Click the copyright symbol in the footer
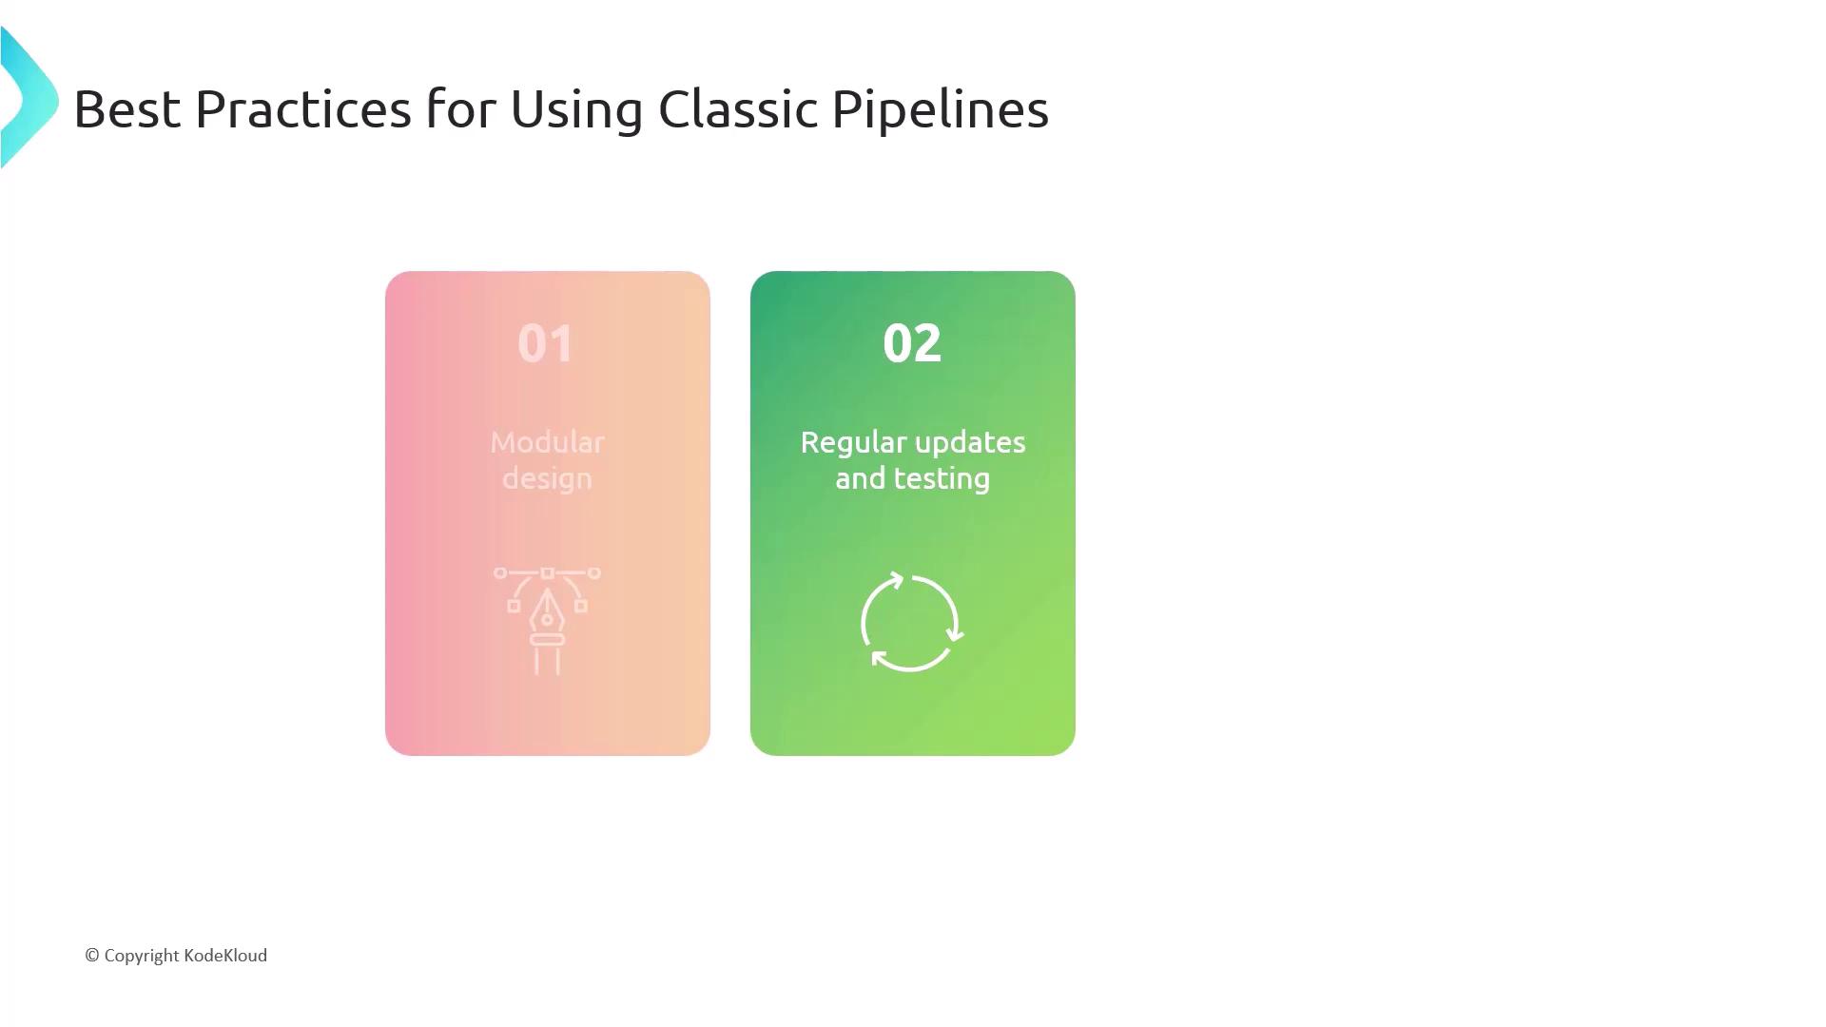The width and height of the screenshot is (1826, 1027). [92, 956]
